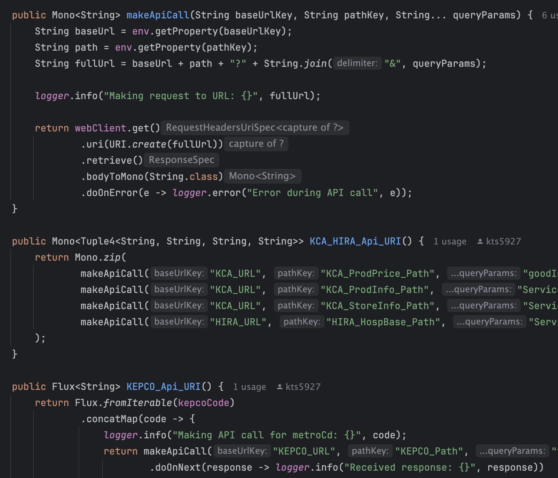The height and width of the screenshot is (478, 558).
Task: Click env.getProperty(baseUrlKey) expression
Action: click(x=209, y=31)
